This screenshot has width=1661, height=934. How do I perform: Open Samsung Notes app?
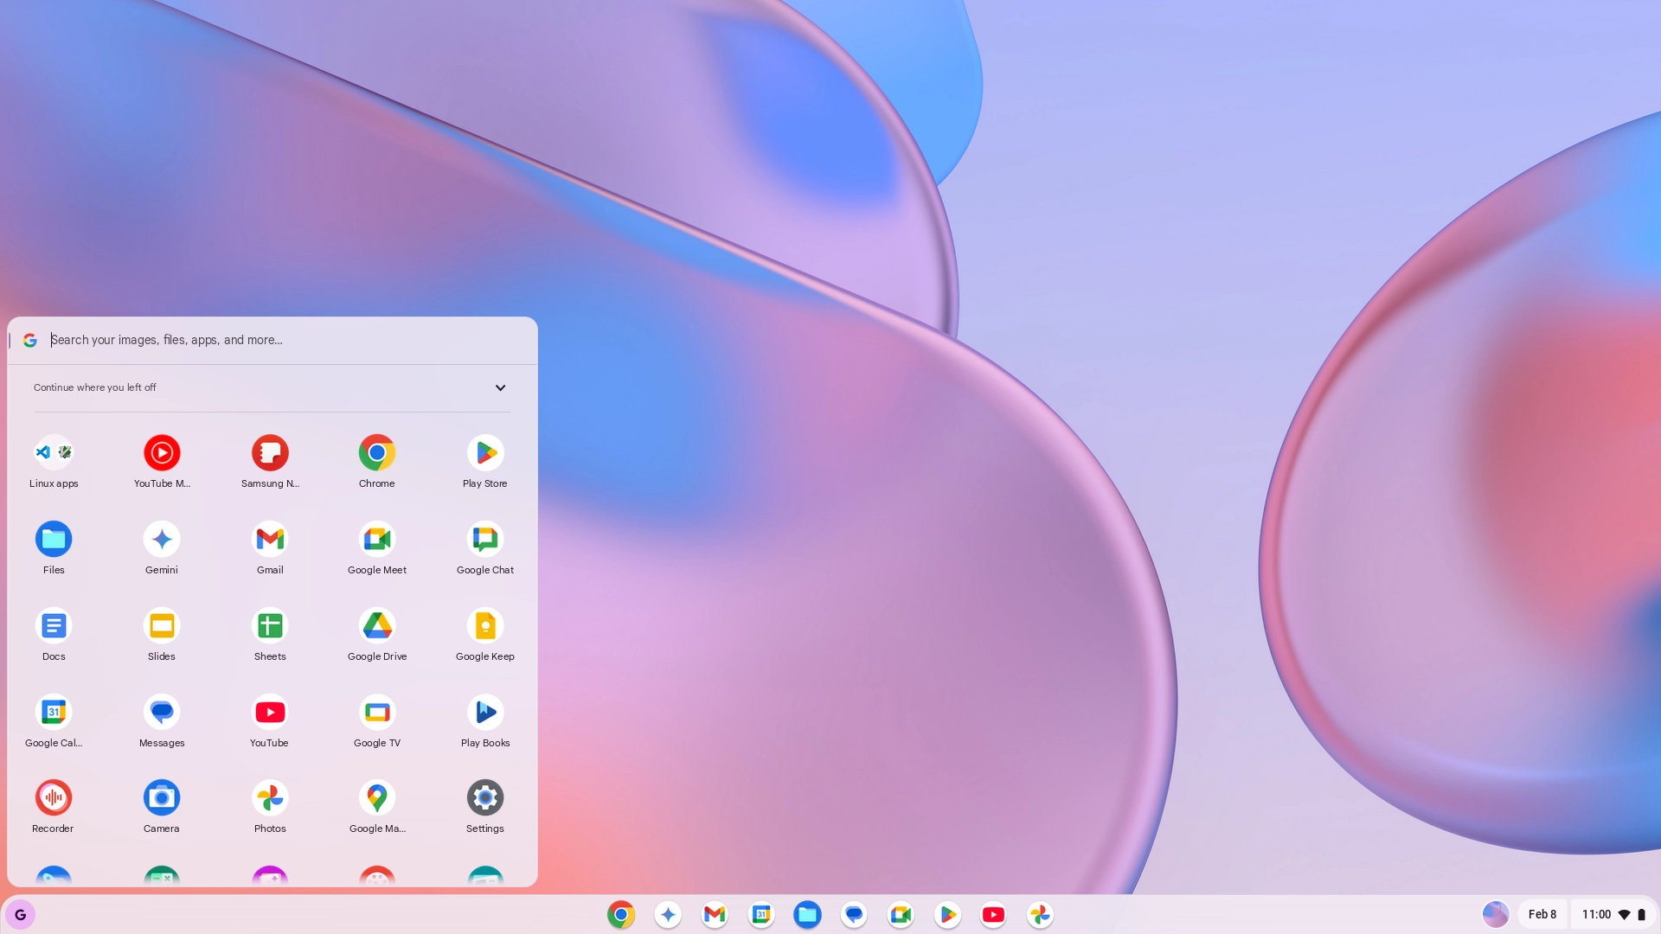point(270,453)
